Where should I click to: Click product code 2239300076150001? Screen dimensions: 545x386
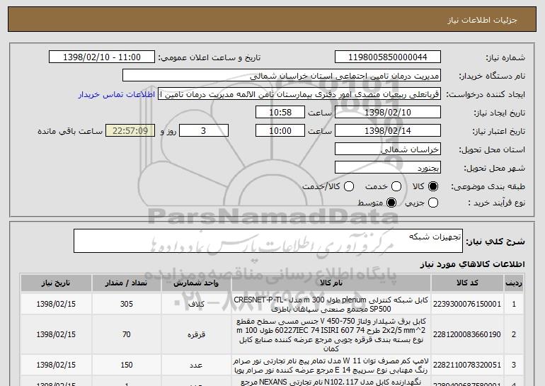[467, 305]
